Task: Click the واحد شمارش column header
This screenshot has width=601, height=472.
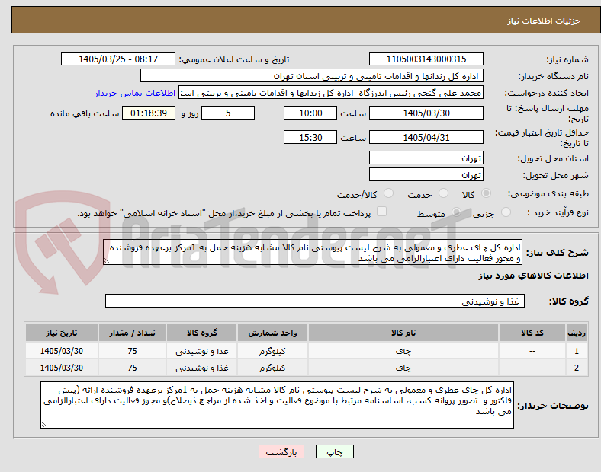Action: point(272,333)
